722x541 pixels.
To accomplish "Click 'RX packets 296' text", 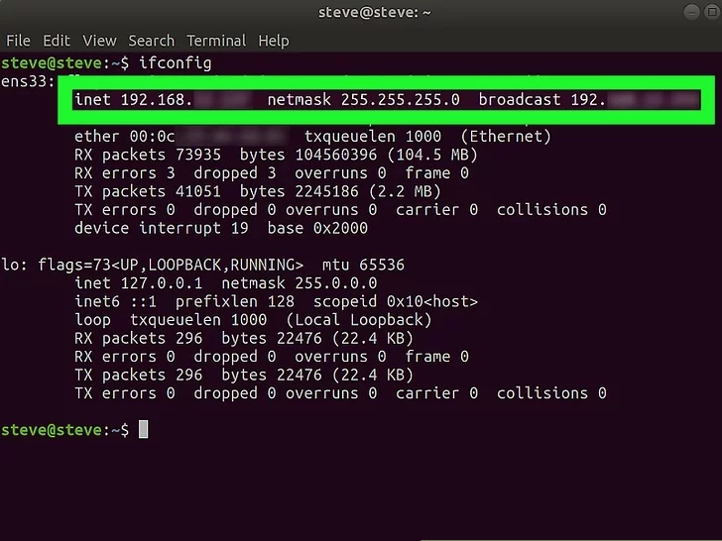I will tap(138, 339).
